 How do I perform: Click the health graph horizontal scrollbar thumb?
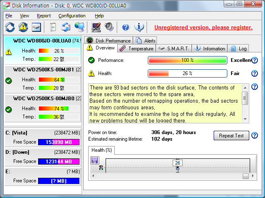(246, 176)
